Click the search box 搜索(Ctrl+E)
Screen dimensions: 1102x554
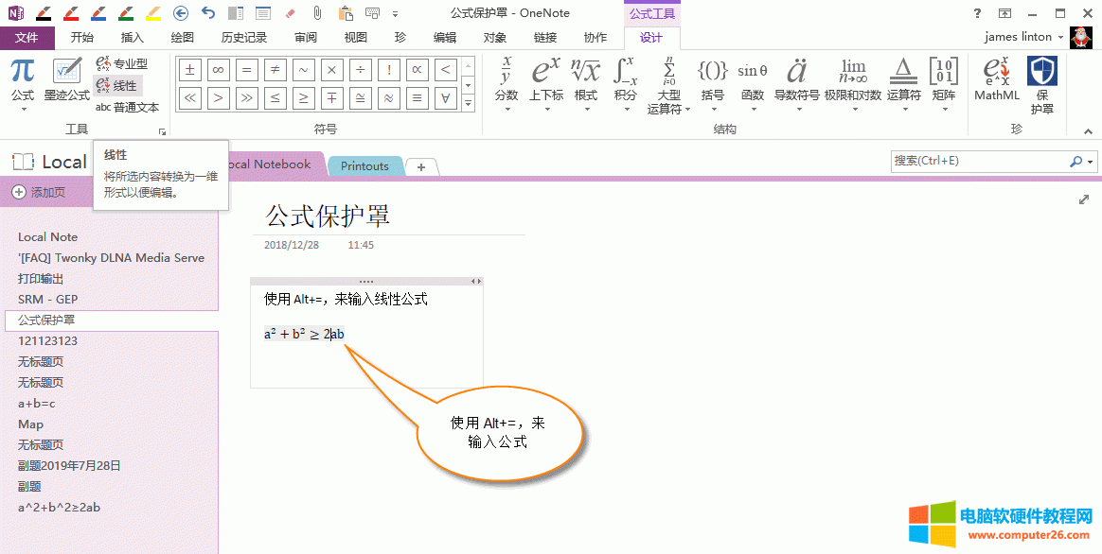click(980, 161)
